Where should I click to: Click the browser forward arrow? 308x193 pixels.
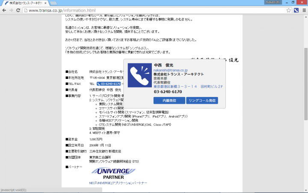pos(11,10)
